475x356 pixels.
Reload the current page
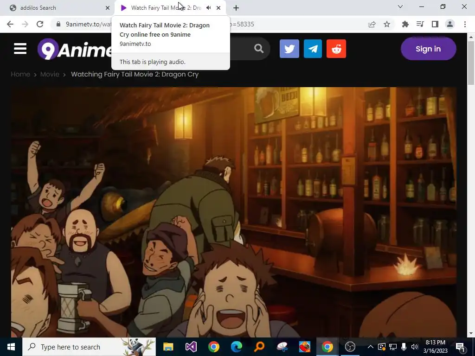(x=40, y=24)
